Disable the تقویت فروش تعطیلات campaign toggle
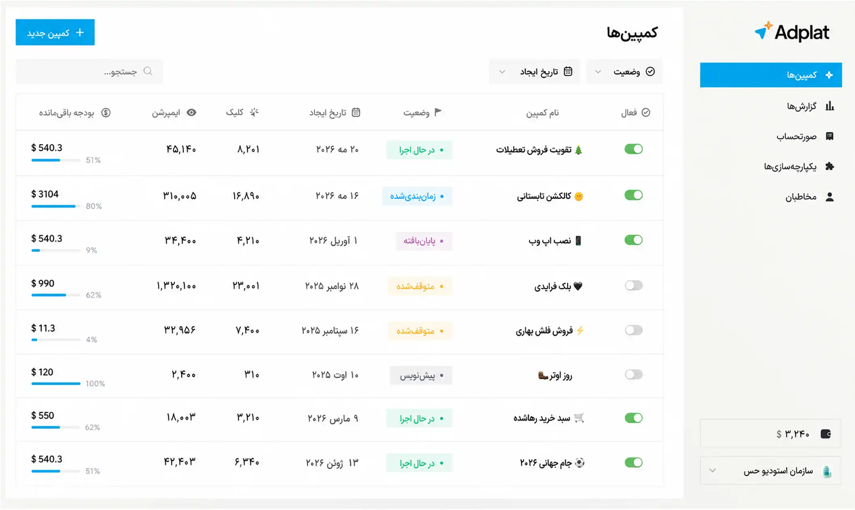The width and height of the screenshot is (855, 510). 633,149
